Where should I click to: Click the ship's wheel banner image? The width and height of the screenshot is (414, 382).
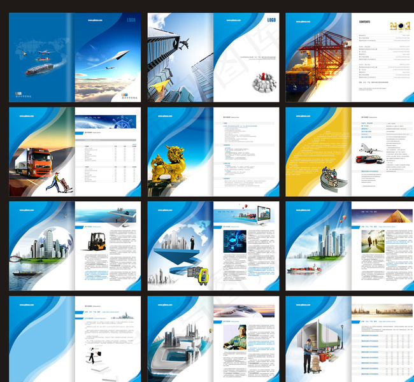(106, 122)
